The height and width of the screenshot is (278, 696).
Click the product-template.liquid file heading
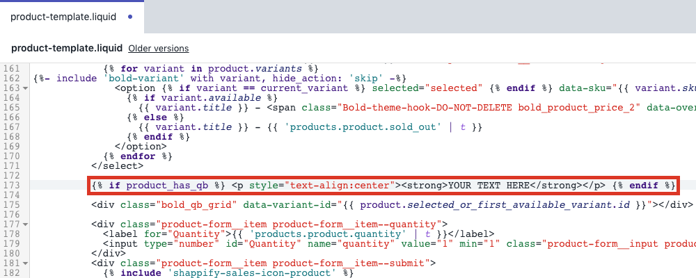click(67, 49)
